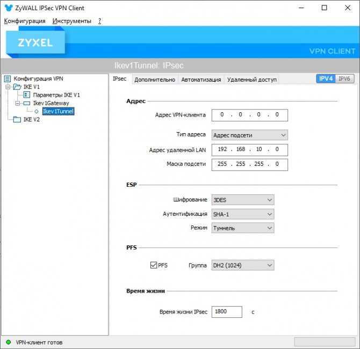Open the PFS Группа dropdown DH2 (1024)
This screenshot has height=349, width=360.
[243, 265]
